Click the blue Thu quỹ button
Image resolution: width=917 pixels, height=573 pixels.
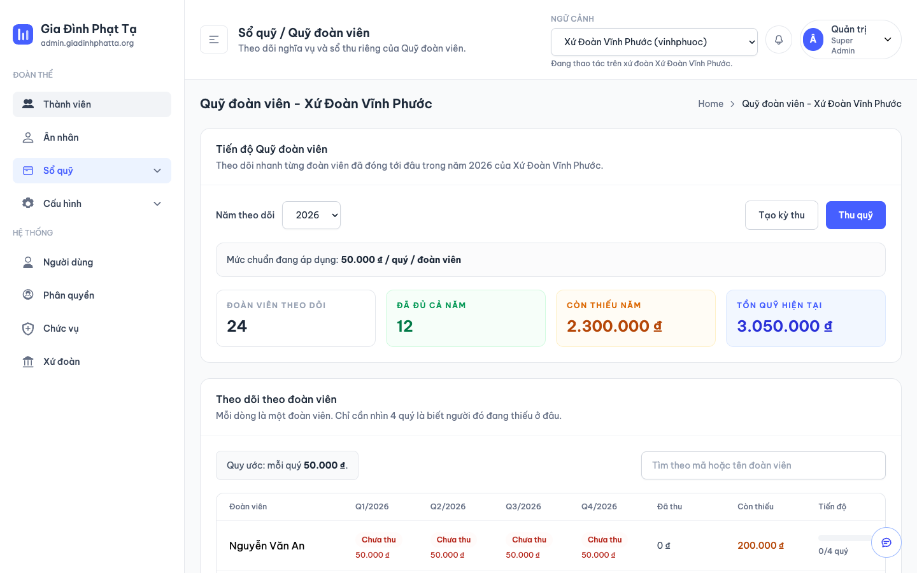[855, 215]
